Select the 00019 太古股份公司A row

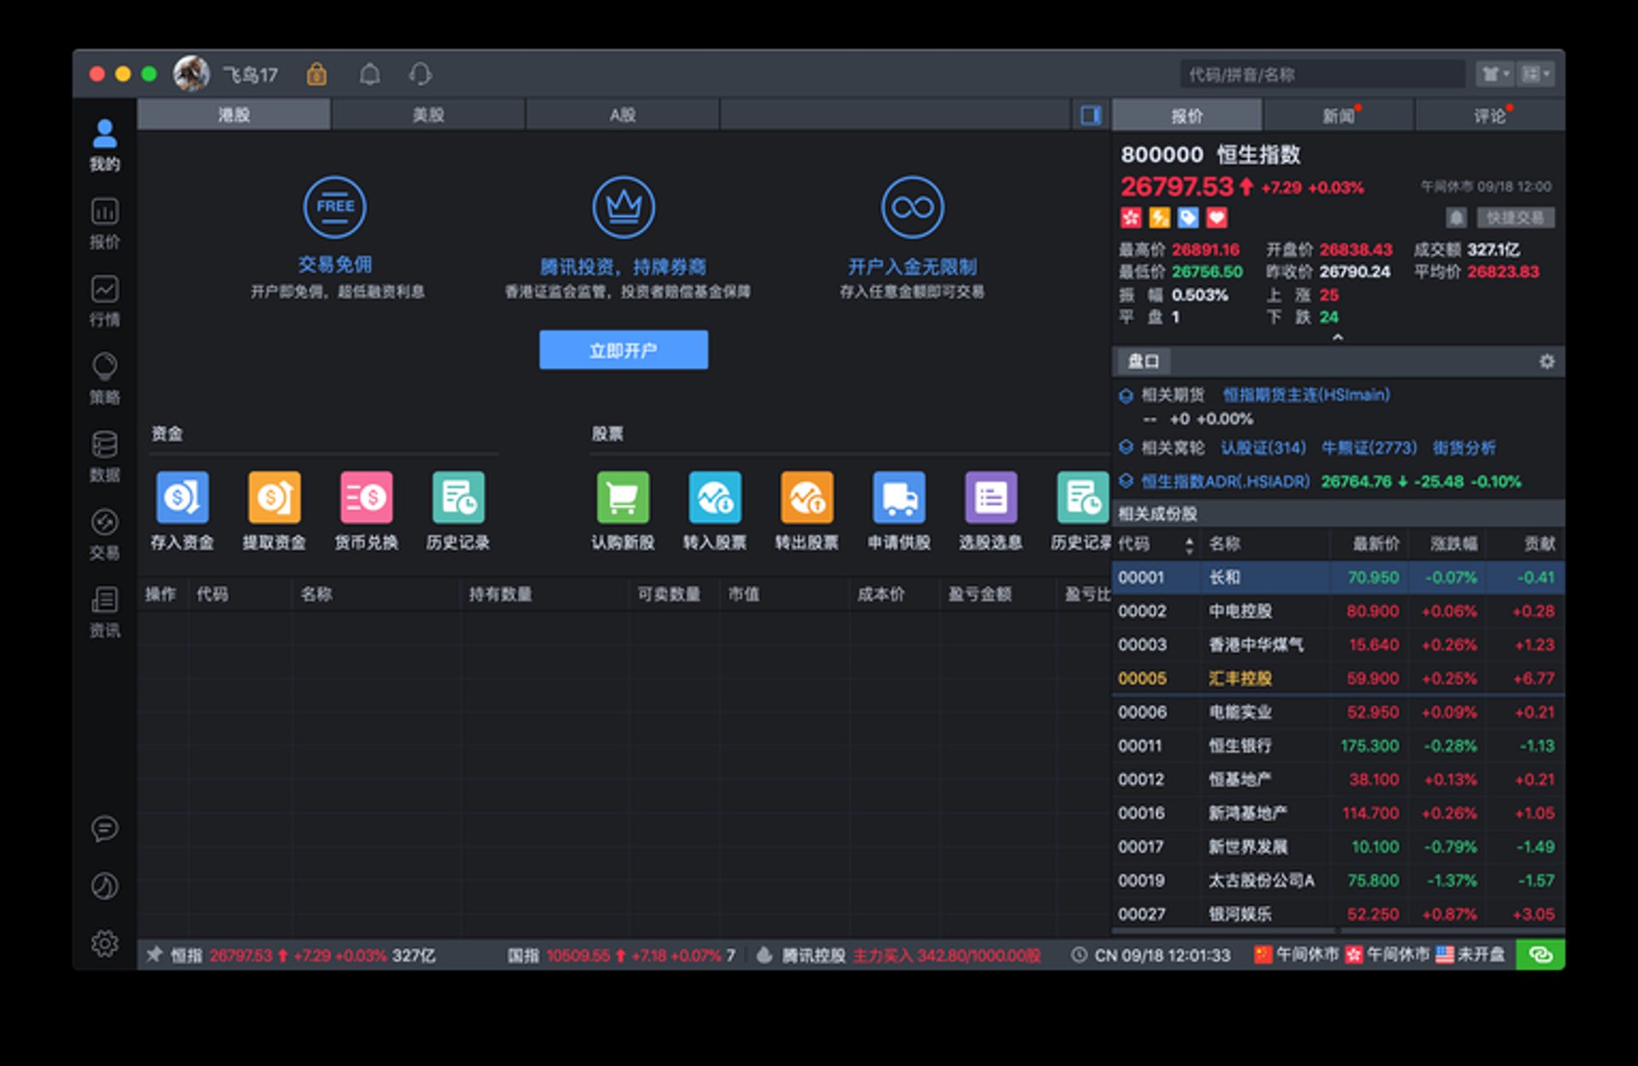coord(1338,881)
